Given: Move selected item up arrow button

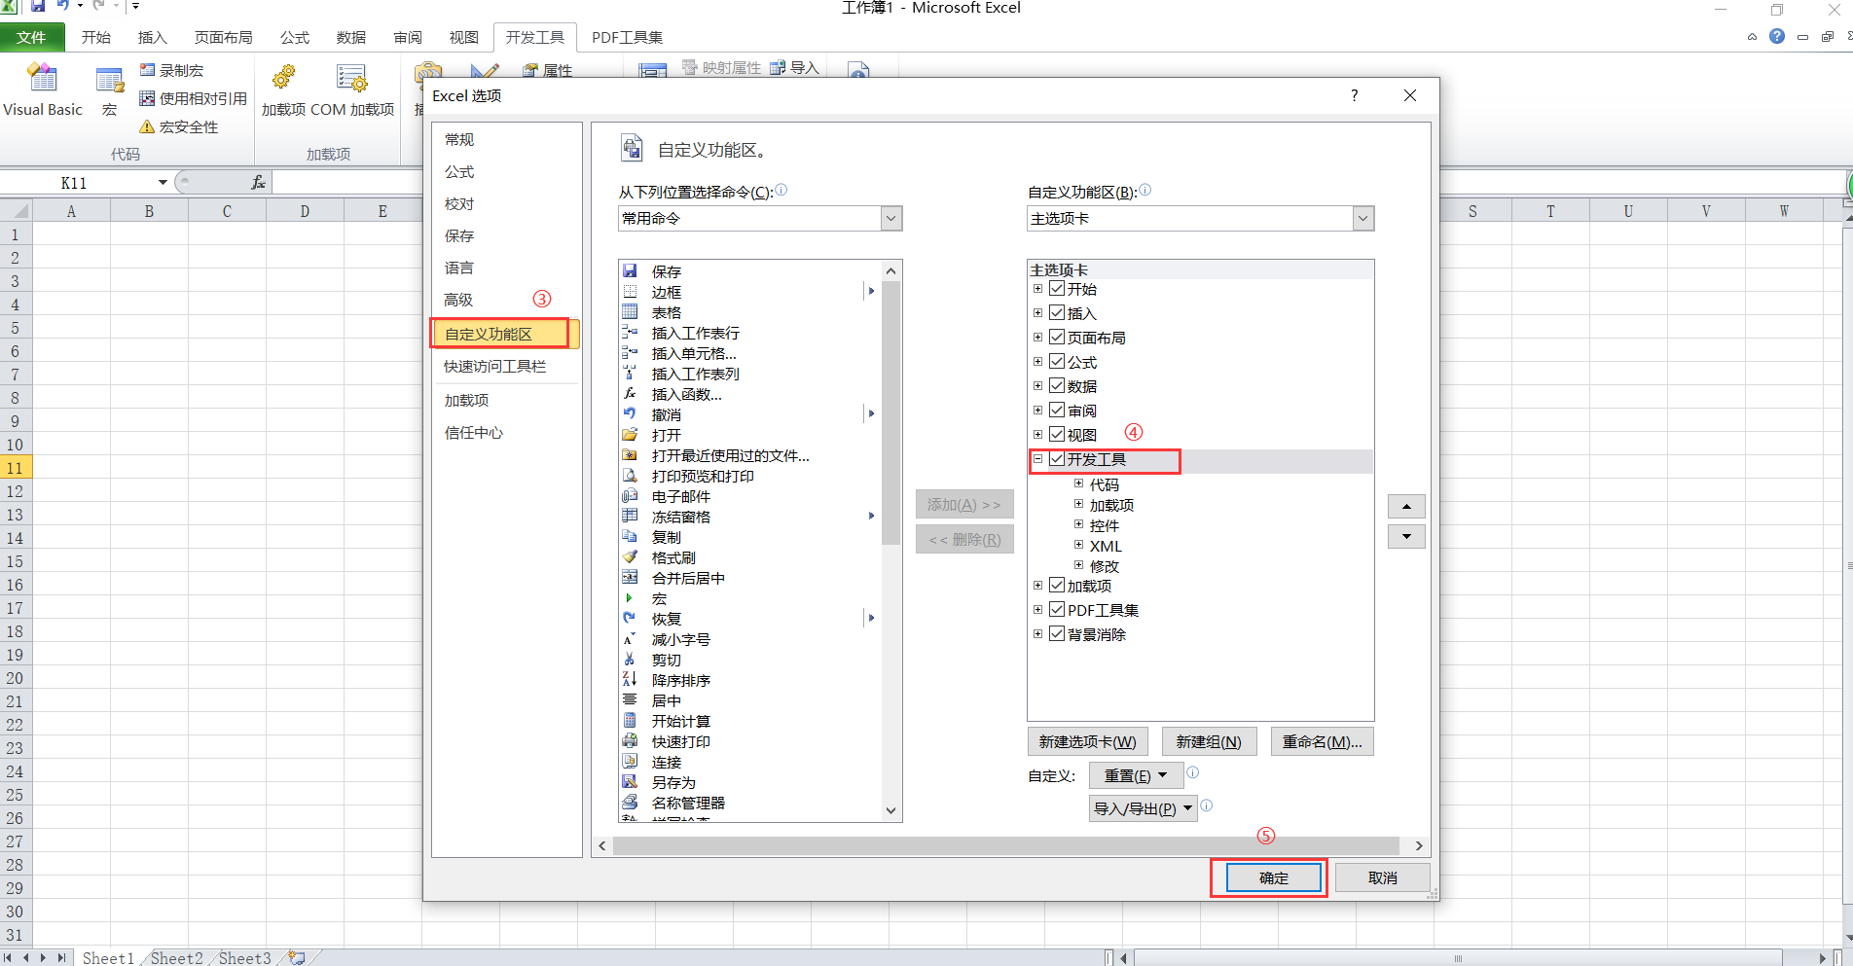Looking at the screenshot, I should [1406, 506].
